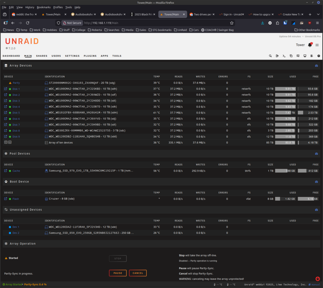The height and width of the screenshot is (288, 323).
Task: Browse Disk 9 via its pop-out icon
Action: point(5,136)
